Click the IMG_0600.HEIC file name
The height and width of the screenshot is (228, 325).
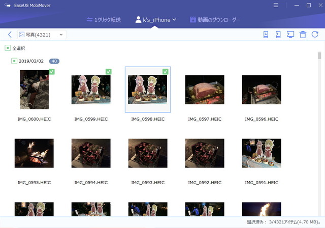(x=34, y=119)
